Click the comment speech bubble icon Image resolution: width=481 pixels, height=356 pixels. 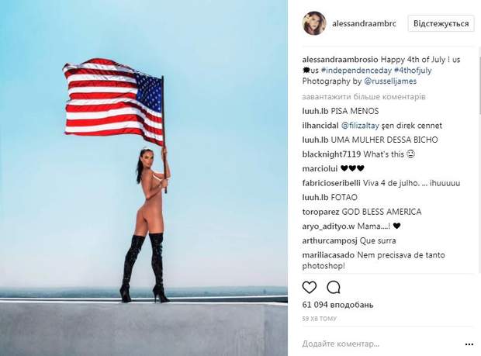click(334, 287)
